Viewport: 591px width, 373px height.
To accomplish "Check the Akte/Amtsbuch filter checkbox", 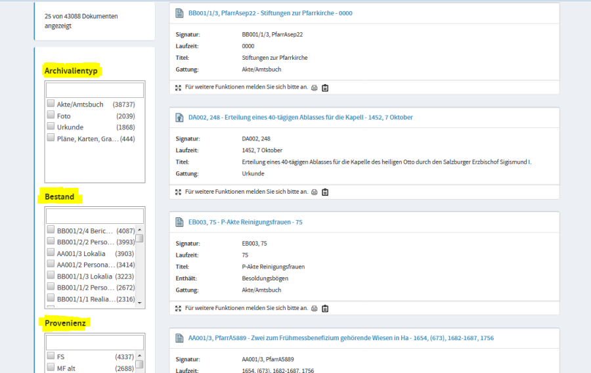I will pos(51,104).
